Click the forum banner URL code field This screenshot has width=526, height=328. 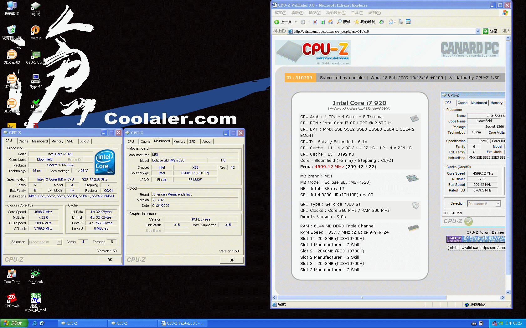coord(476,248)
